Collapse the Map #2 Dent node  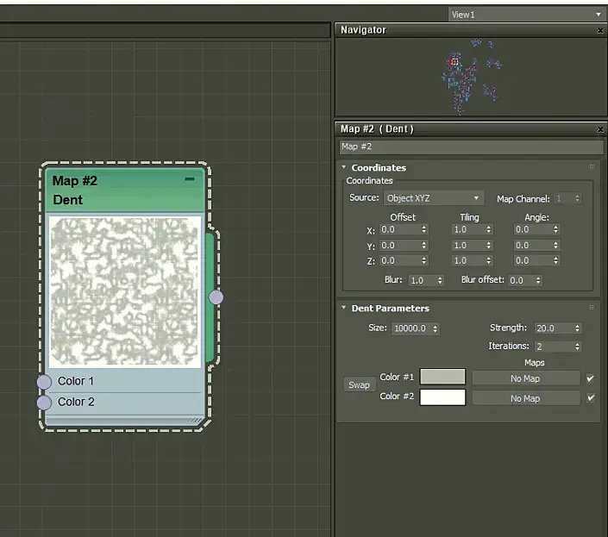click(190, 179)
